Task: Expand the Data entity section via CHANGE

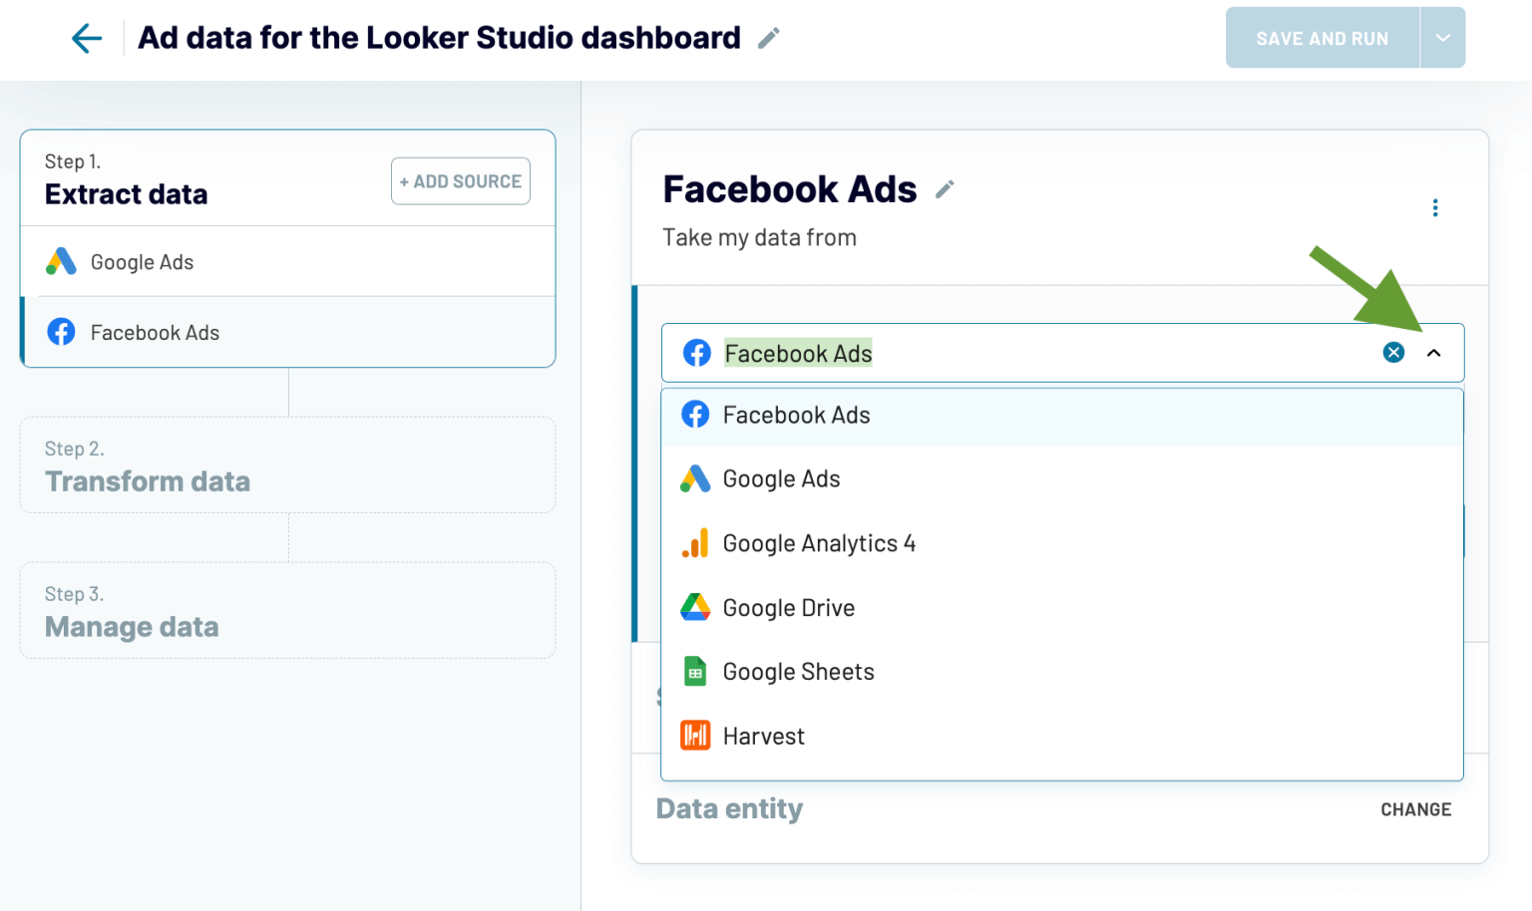Action: pos(1415,809)
